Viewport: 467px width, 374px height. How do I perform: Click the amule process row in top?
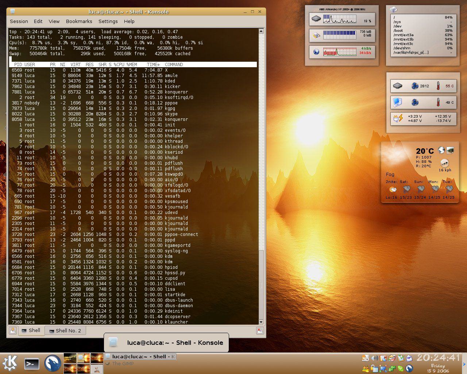click(133, 76)
